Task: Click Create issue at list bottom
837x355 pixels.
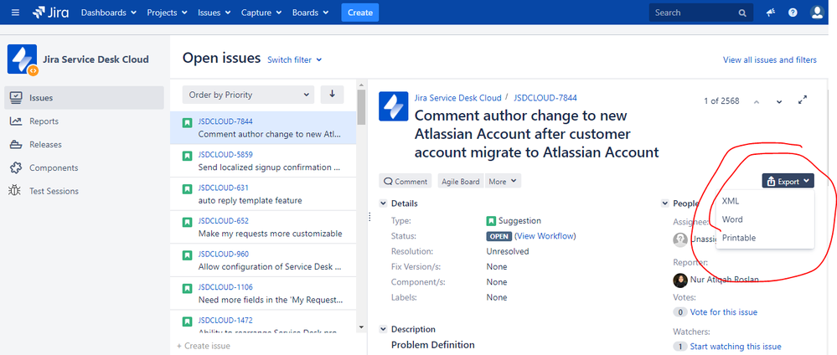Action: coord(204,346)
